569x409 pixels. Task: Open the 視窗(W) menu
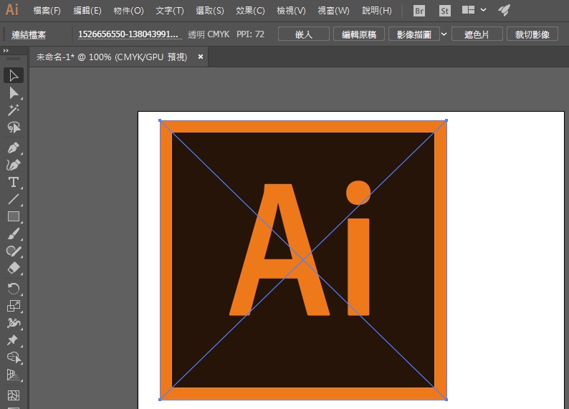(x=333, y=11)
